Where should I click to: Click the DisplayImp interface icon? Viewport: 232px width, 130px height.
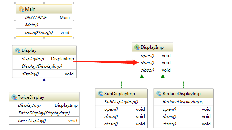137,47
